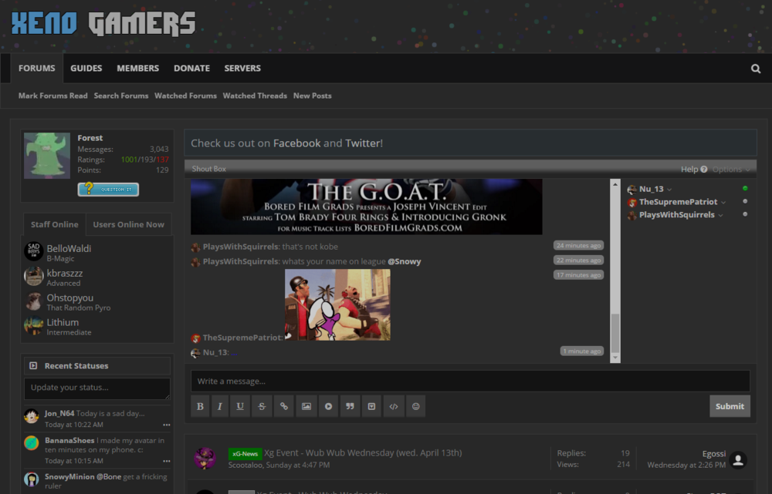This screenshot has width=772, height=494.
Task: Click the 24 minutes ago timestamp
Action: point(578,245)
